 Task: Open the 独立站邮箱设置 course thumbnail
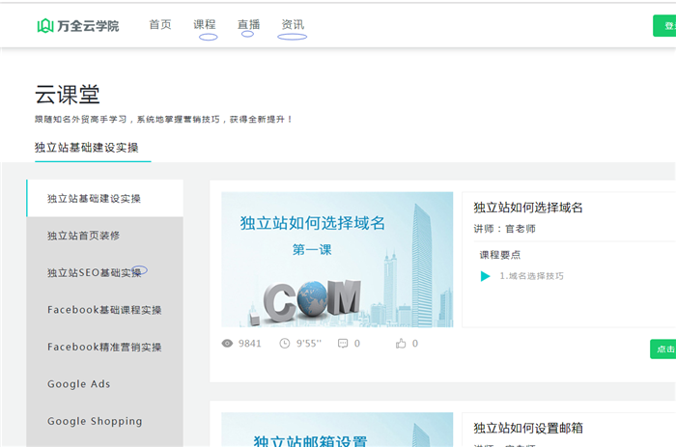337,430
